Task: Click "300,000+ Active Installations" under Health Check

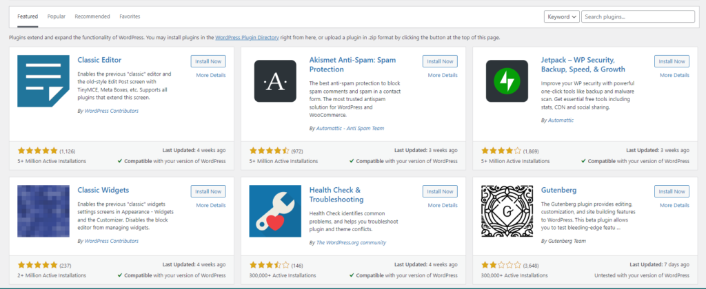Action: pyautogui.click(x=283, y=275)
